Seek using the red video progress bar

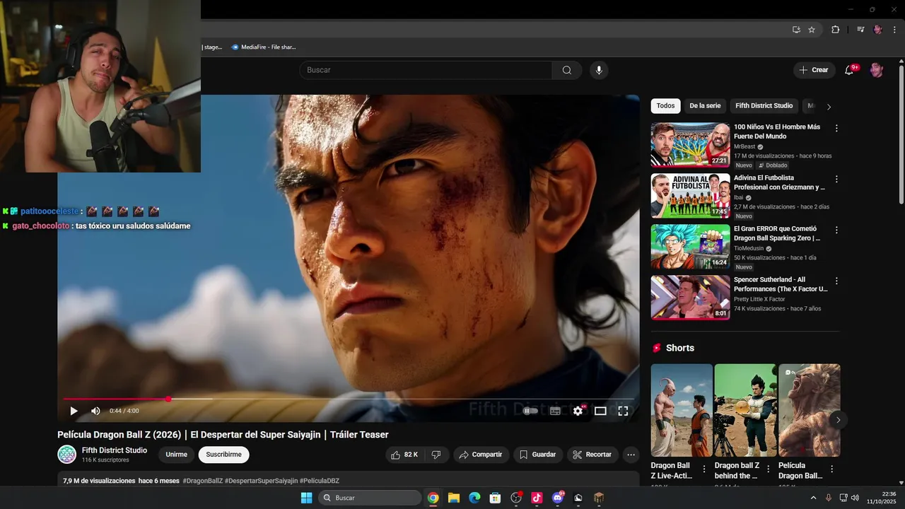click(x=348, y=399)
